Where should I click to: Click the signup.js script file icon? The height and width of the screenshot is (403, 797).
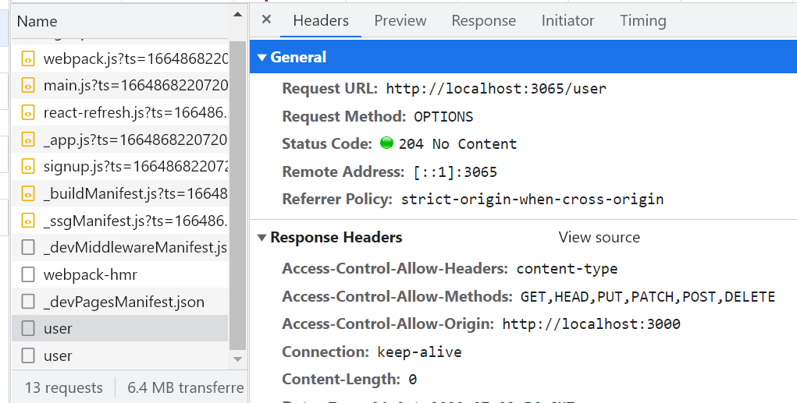(28, 166)
